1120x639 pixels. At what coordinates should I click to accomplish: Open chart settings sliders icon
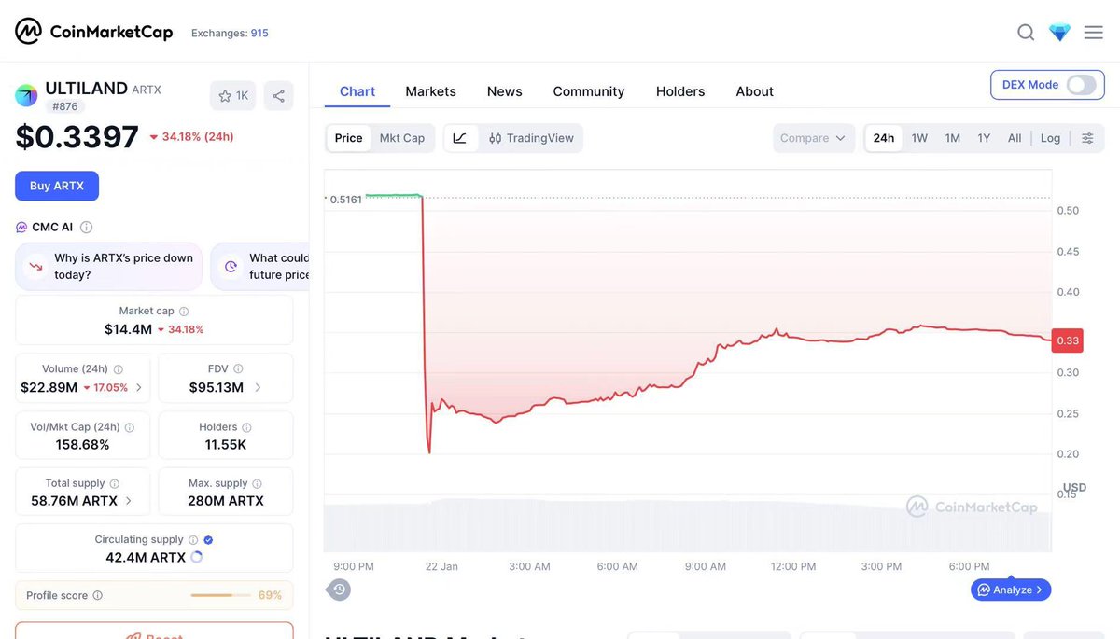coord(1087,138)
